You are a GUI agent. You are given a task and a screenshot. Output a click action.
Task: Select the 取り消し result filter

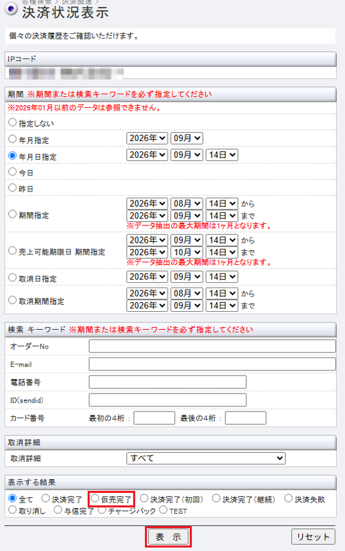[x=12, y=510]
